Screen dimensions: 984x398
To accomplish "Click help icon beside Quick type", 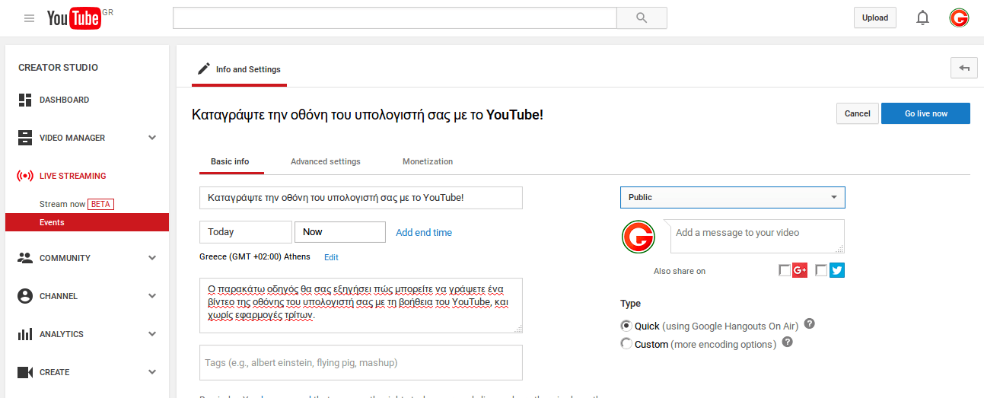I will point(810,324).
